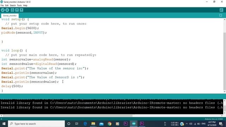Open the Sketch menu
Viewport: 226px width, 127px height.
pos(13,6)
